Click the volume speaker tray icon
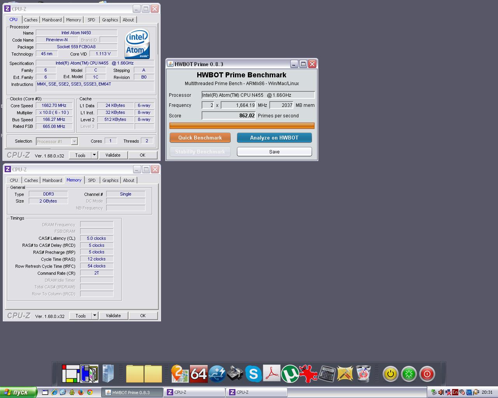Image resolution: width=498 pixels, height=398 pixels. pos(441,392)
